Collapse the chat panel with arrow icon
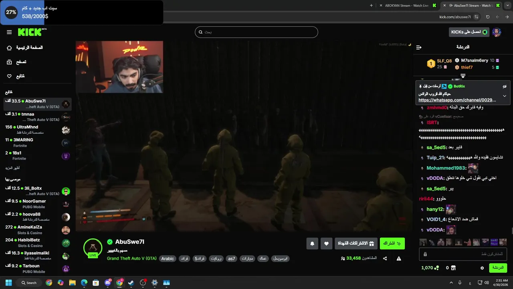This screenshot has width=513, height=289. point(419,47)
